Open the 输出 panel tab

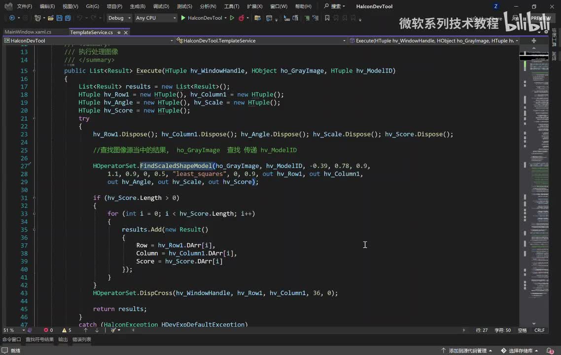(x=63, y=339)
